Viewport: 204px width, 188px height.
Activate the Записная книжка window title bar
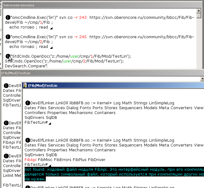91,5
